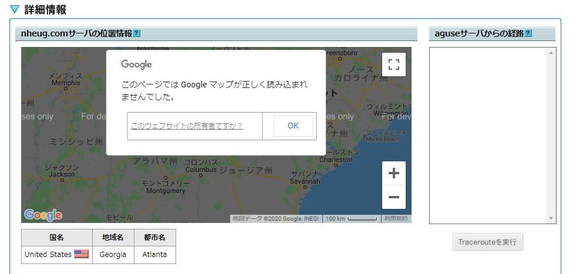573x274 pixels.
Task: Click scrollbar up arrow in traceroute box
Action: (551, 53)
